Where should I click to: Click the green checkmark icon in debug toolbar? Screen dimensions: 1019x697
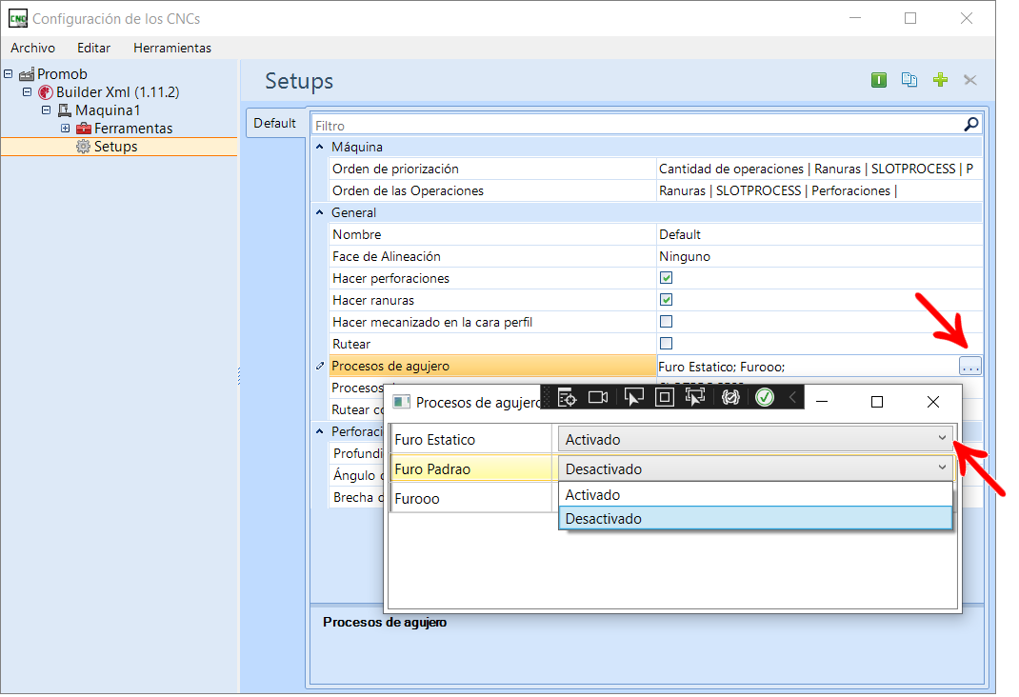tap(765, 397)
